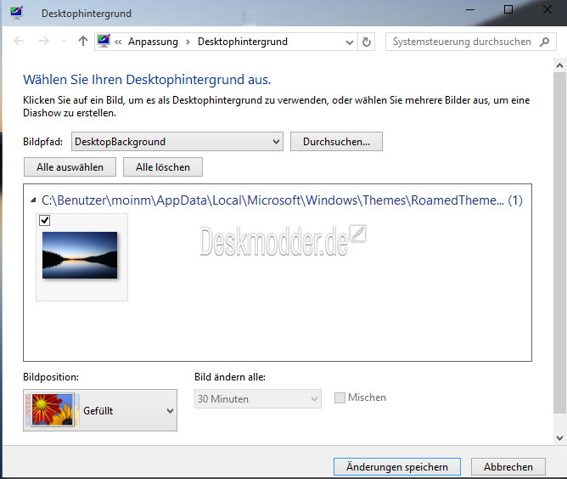Select the Desktophintergrund breadcrumb
This screenshot has width=567, height=479.
click(243, 42)
